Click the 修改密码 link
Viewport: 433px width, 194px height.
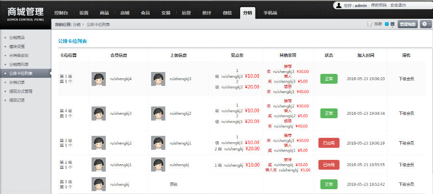[x=380, y=5]
